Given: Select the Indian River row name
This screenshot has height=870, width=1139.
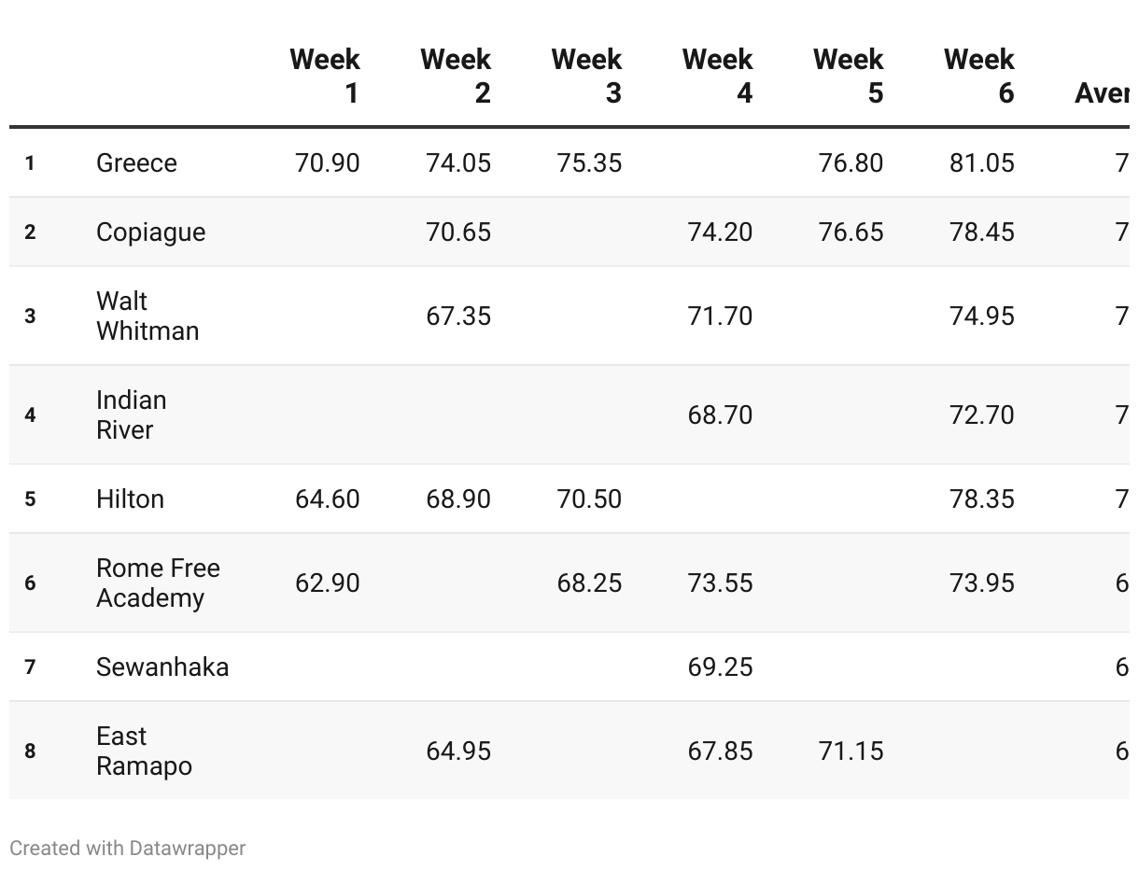Looking at the screenshot, I should (132, 414).
